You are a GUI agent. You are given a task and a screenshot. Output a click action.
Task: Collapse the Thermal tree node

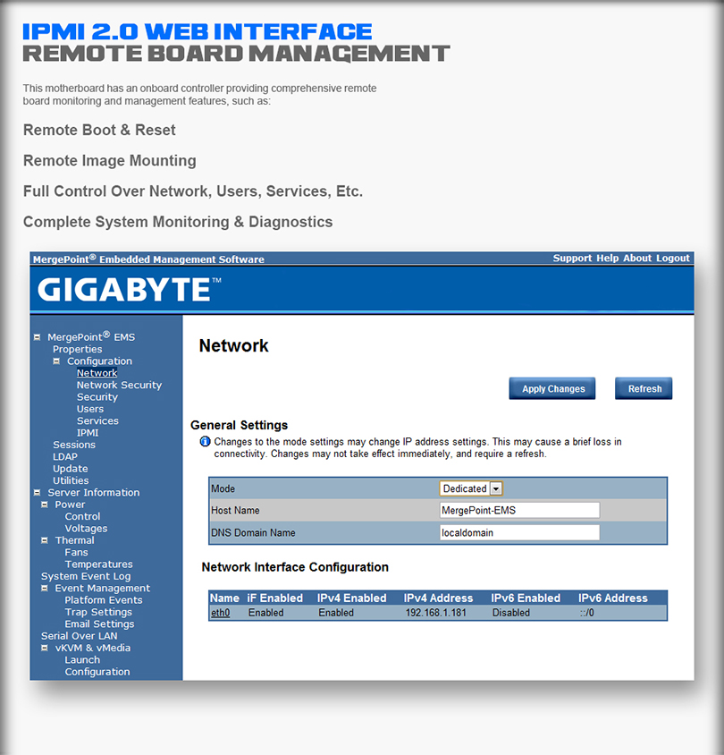(45, 540)
